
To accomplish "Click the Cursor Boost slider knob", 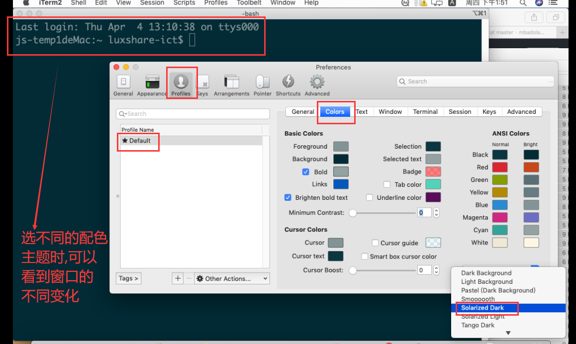I will tap(353, 270).
